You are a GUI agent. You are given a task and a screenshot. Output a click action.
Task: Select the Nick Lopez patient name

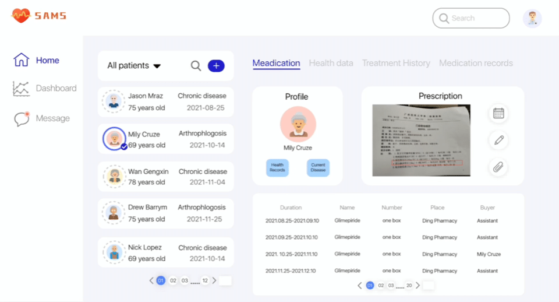point(145,247)
